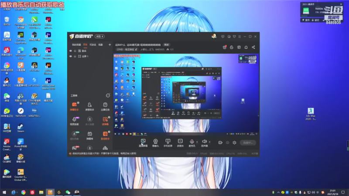This screenshot has height=196, width=349.
Task: Open the 歌词助手 tool
Action: click(105, 135)
